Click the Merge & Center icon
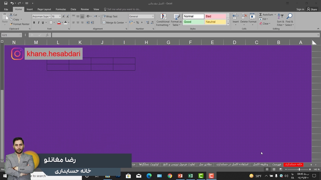321x180 pixels. pos(104,22)
